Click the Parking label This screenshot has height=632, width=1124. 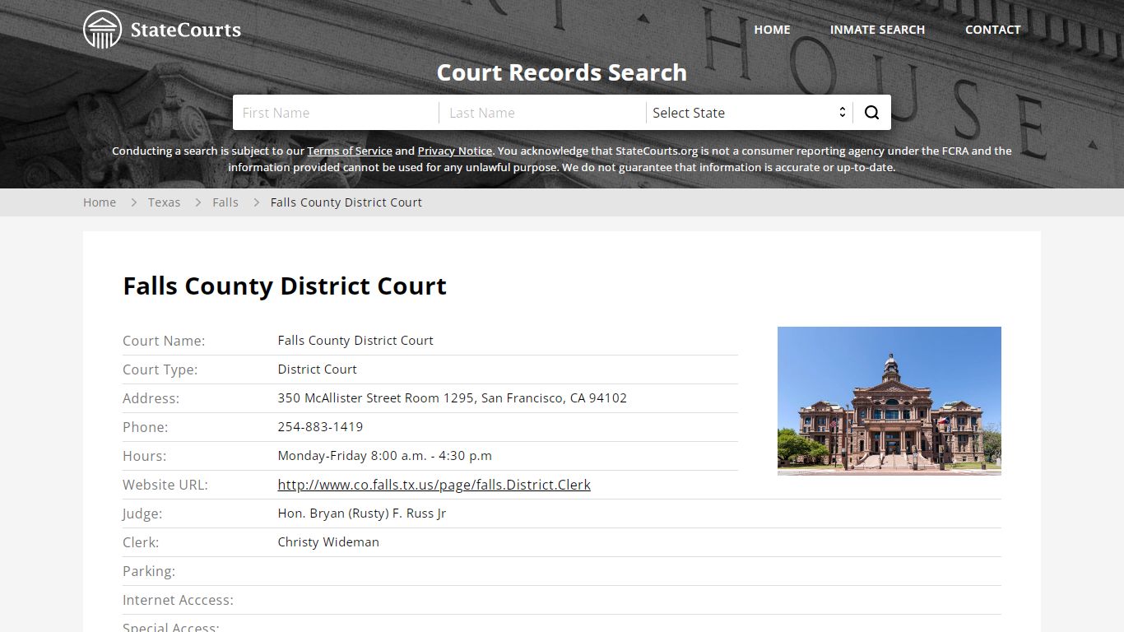tap(149, 571)
